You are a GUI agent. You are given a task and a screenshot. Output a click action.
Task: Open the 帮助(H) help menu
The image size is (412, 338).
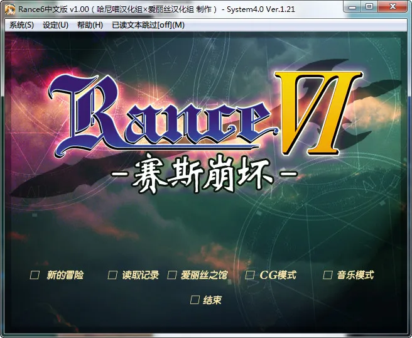[x=89, y=25]
